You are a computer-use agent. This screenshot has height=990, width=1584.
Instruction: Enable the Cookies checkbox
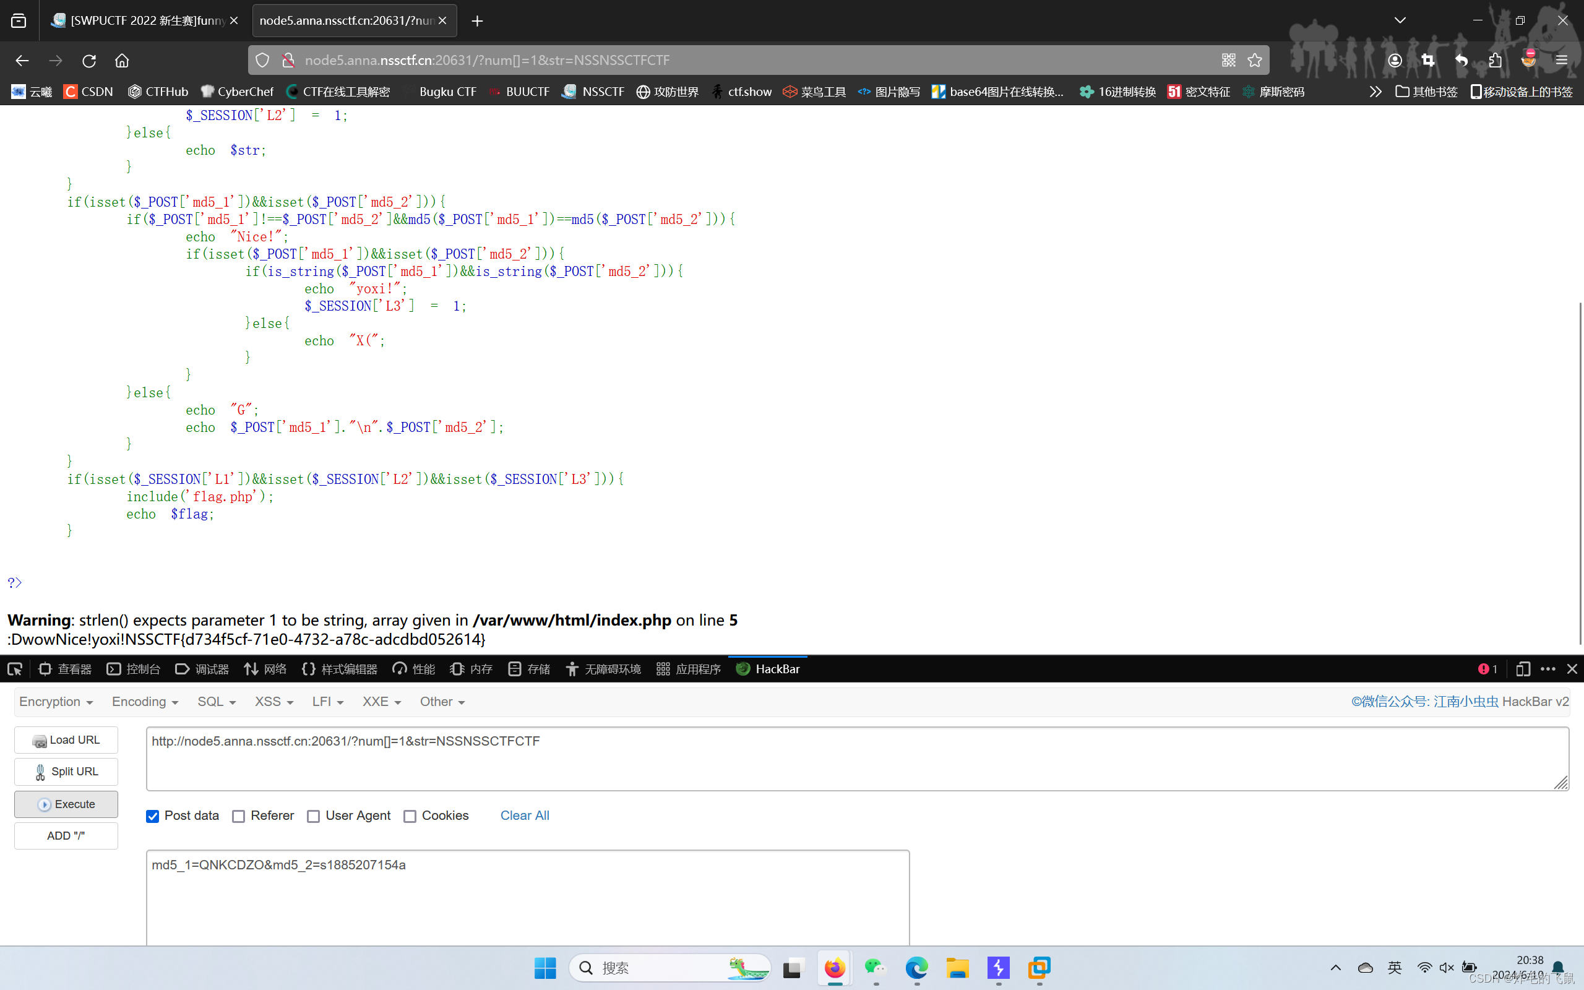tap(410, 816)
